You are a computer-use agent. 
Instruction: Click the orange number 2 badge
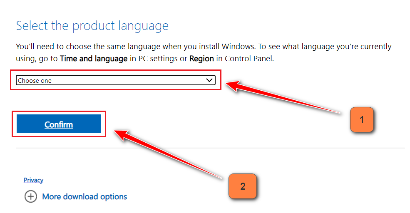[x=243, y=186]
